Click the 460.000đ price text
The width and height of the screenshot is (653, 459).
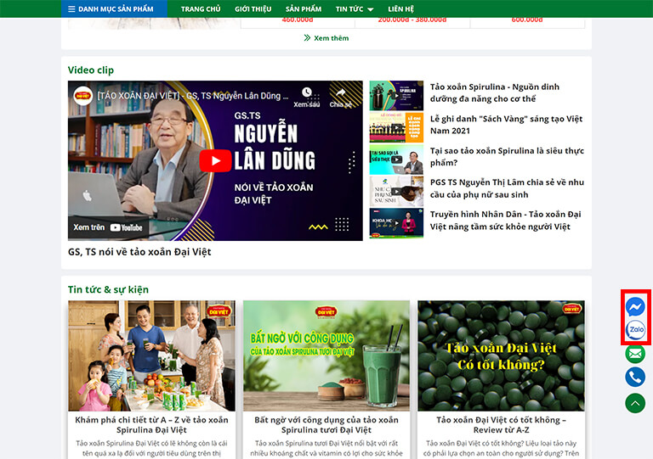click(x=298, y=20)
